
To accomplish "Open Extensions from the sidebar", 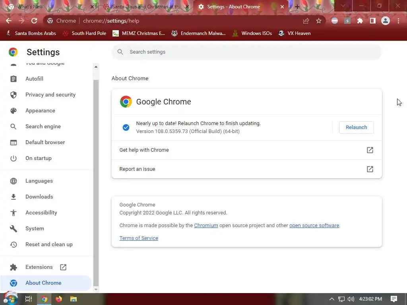I will point(46,267).
